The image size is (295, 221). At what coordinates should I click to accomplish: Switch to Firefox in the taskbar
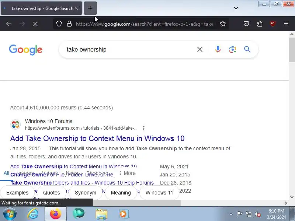(x=56, y=214)
